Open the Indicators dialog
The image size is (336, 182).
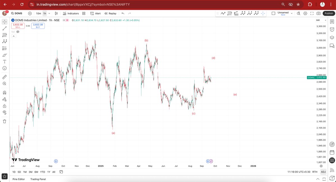(x=71, y=13)
